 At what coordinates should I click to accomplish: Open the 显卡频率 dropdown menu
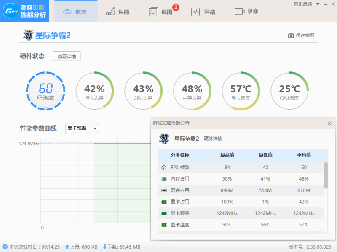tap(81, 128)
